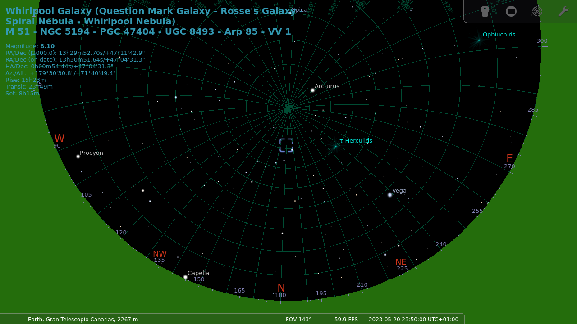Image resolution: width=577 pixels, height=324 pixels.
Task: Click the N cardinal point marker
Action: point(281,288)
